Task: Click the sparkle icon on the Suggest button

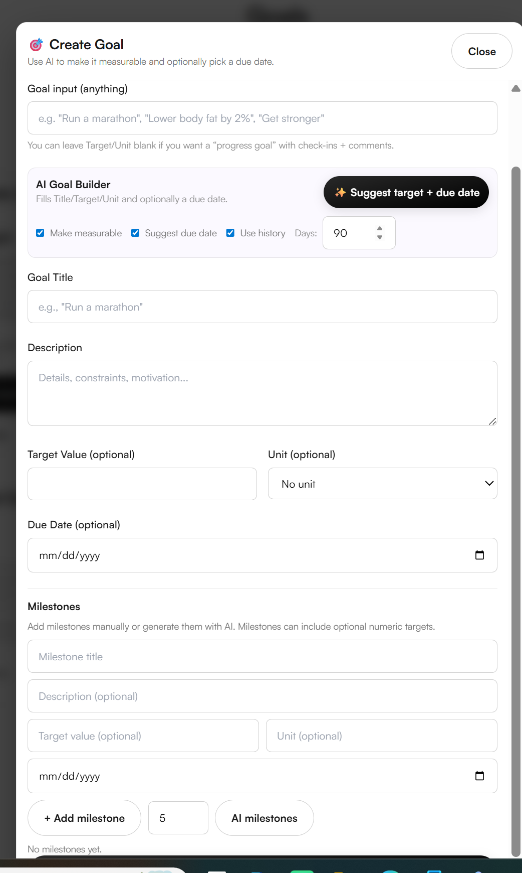Action: coord(340,192)
